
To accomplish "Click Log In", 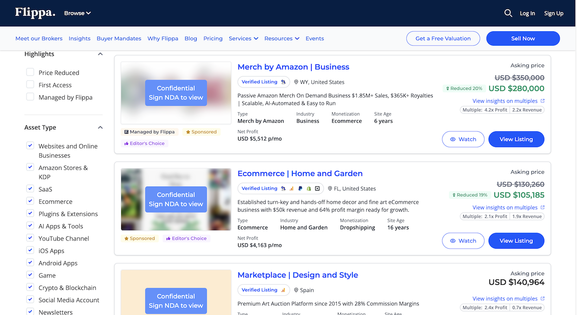I will pyautogui.click(x=527, y=13).
